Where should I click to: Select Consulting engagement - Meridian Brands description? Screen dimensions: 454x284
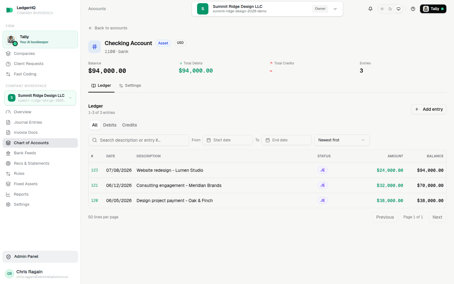pos(179,185)
